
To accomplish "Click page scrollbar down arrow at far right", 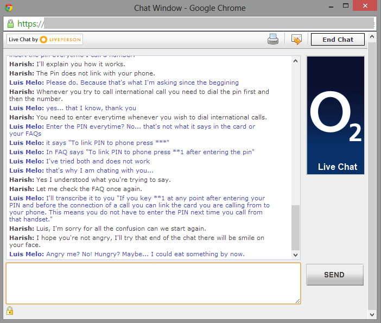I will [372, 314].
